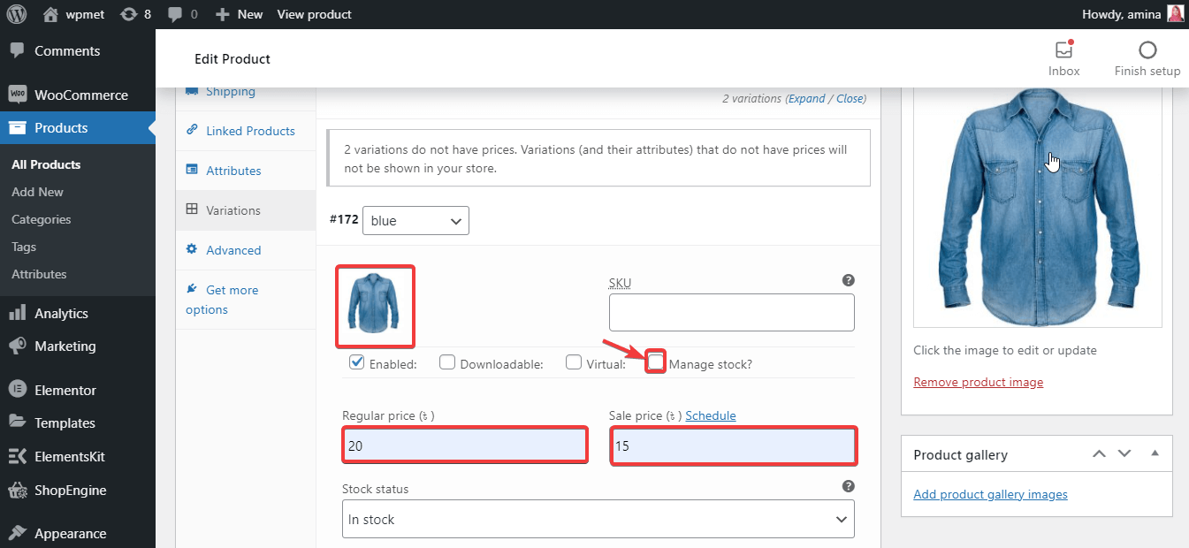The image size is (1189, 548).
Task: Click the SKU help question-mark icon
Action: [848, 280]
